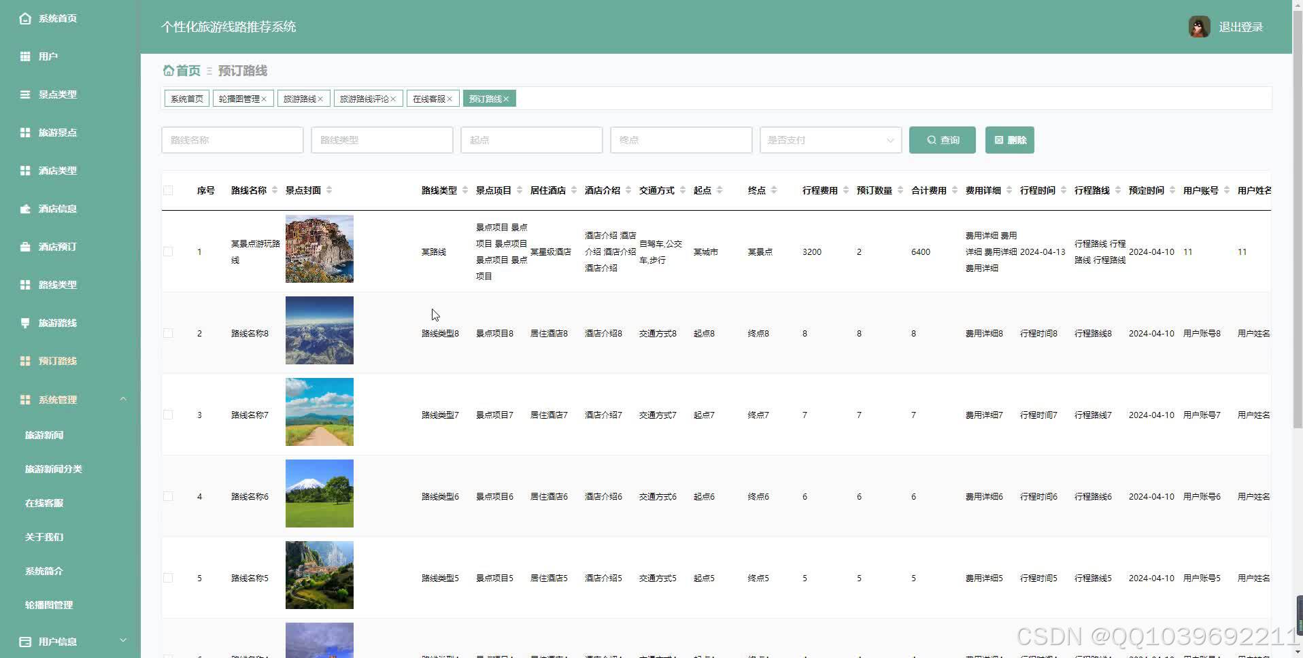Click the icon beside 预订路线 in the sidebar
The width and height of the screenshot is (1303, 658).
click(x=25, y=361)
